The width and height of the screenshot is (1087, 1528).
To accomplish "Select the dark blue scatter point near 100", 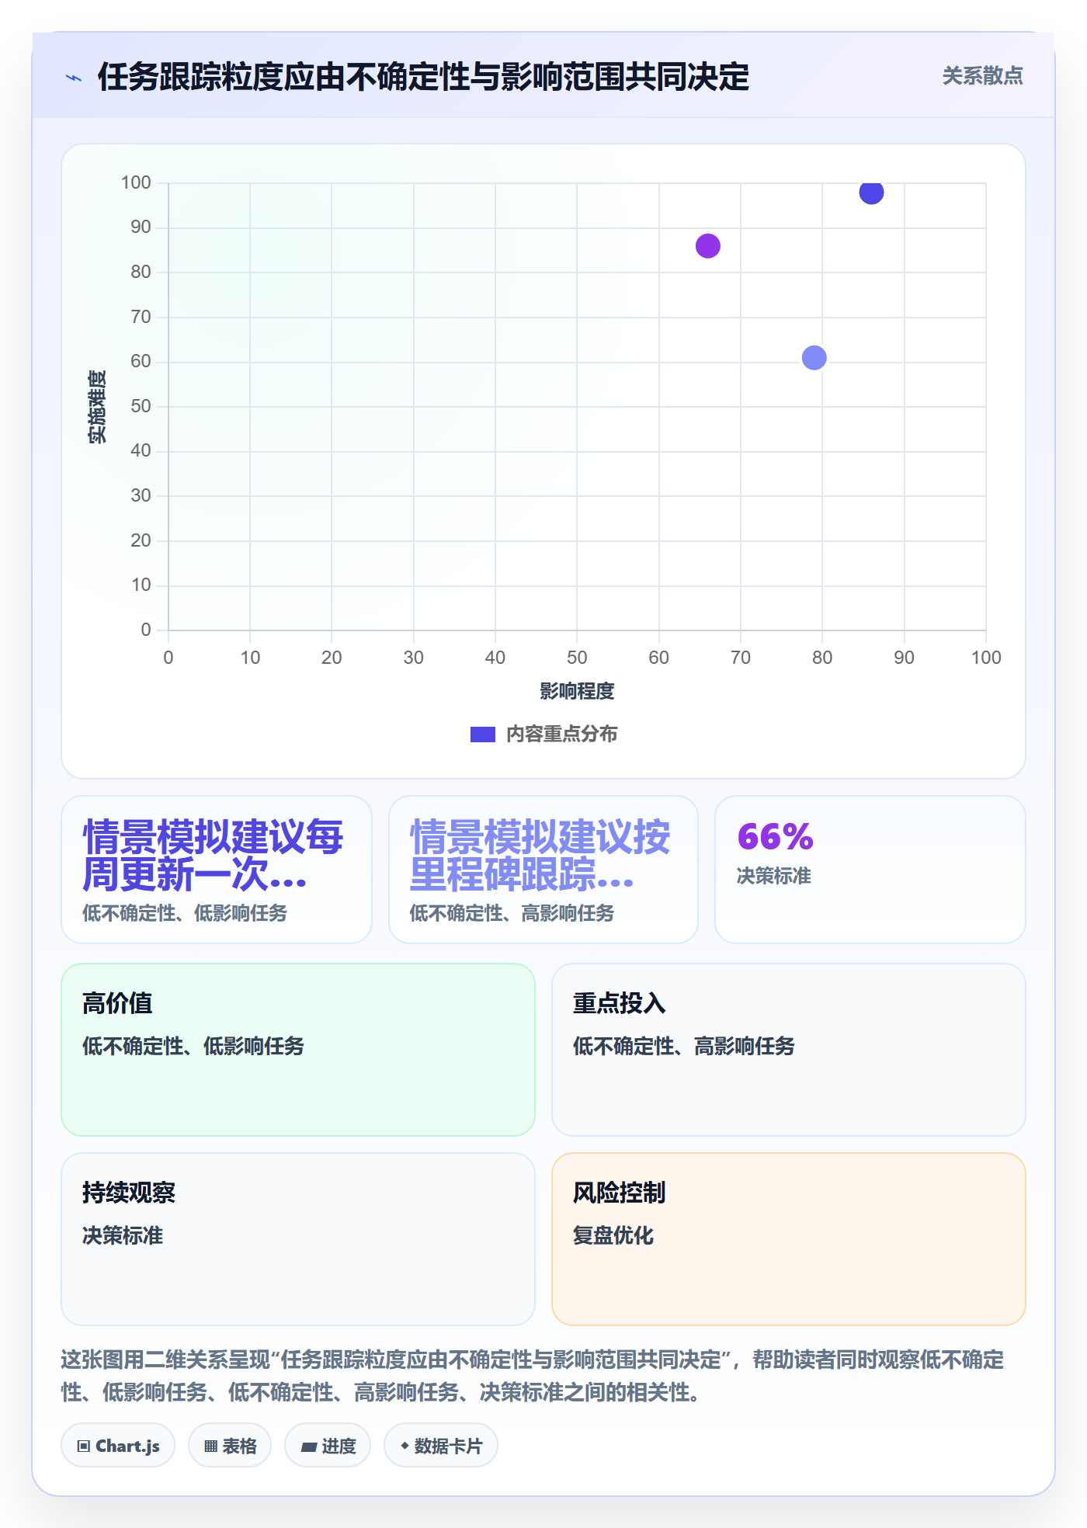I will [871, 192].
